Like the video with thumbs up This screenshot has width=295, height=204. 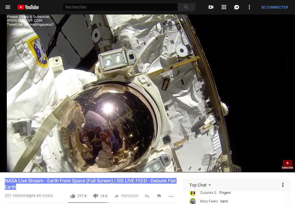pos(73,196)
